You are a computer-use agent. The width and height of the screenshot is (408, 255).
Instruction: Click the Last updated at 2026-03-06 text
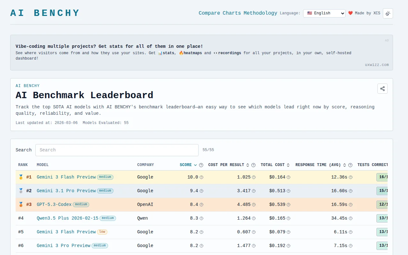click(x=47, y=123)
